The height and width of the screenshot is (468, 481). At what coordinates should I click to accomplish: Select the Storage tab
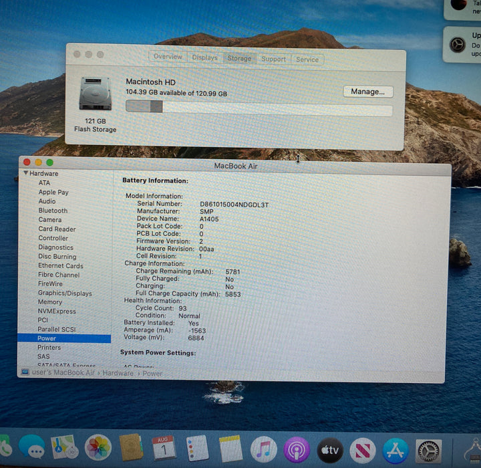239,58
